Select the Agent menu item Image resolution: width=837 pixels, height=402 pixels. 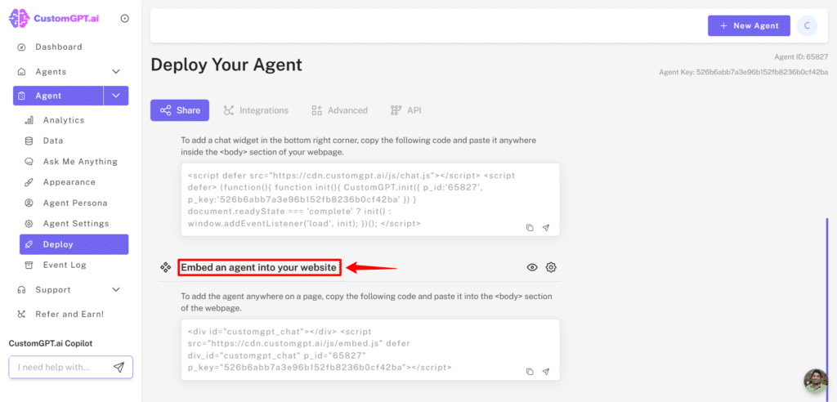tap(58, 96)
